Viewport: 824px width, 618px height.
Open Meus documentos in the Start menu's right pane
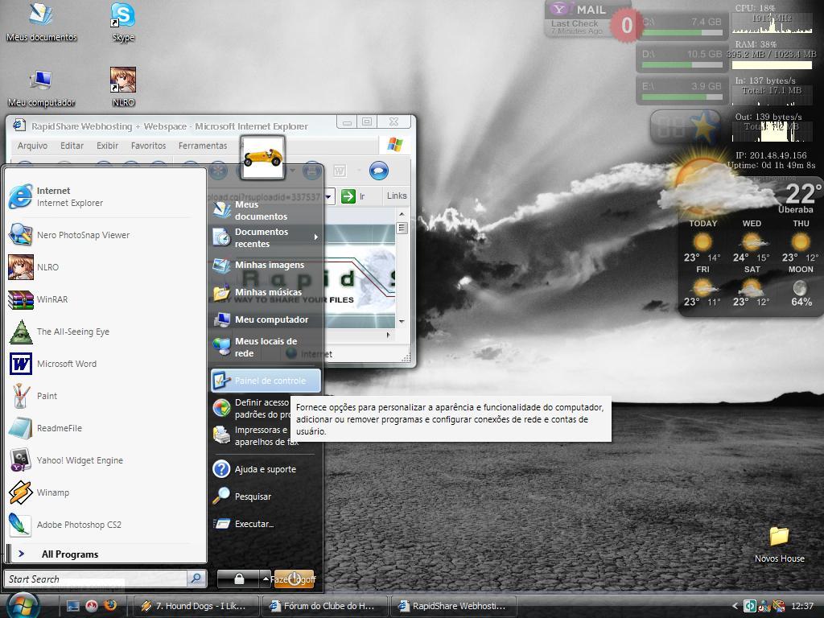coord(266,210)
